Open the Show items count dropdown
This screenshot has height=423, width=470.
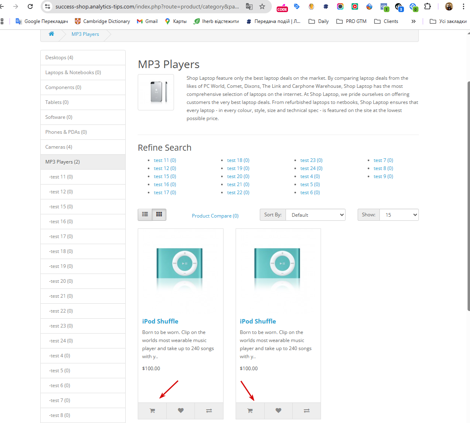coord(399,215)
